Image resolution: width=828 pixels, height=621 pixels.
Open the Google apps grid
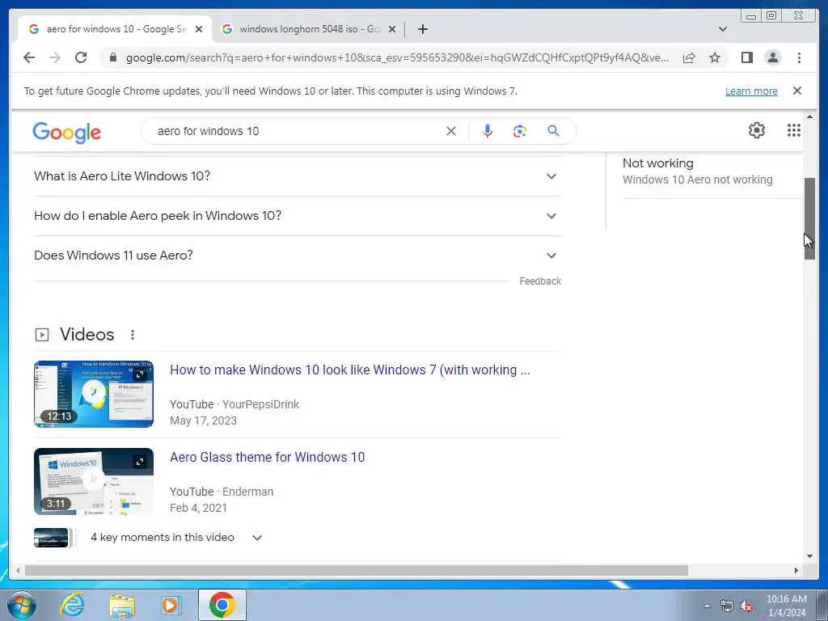tap(794, 130)
